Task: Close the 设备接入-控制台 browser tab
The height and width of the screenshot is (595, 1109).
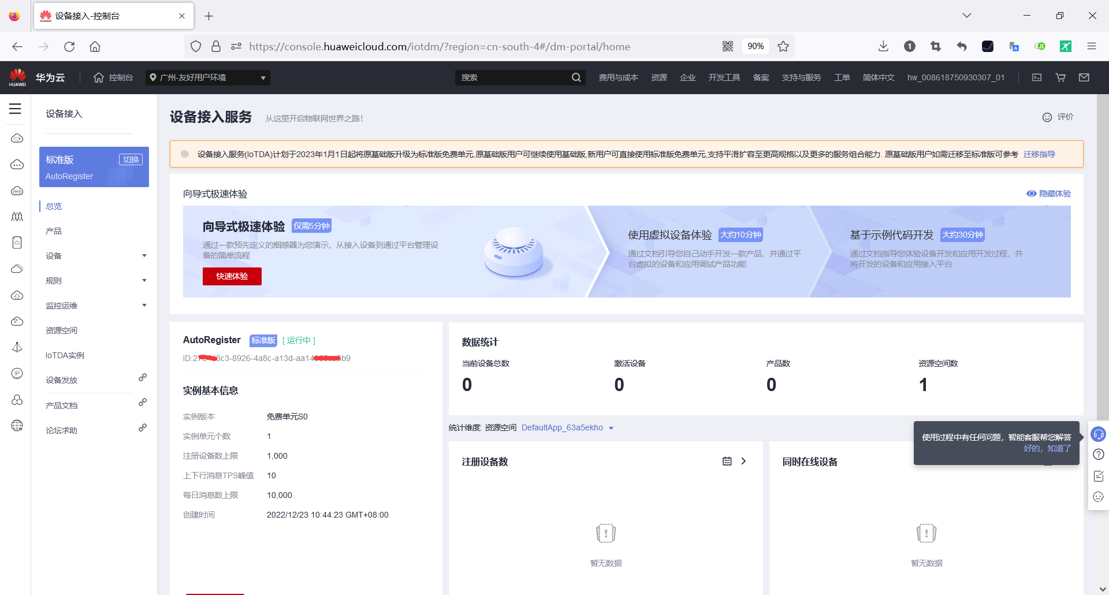Action: [x=182, y=16]
